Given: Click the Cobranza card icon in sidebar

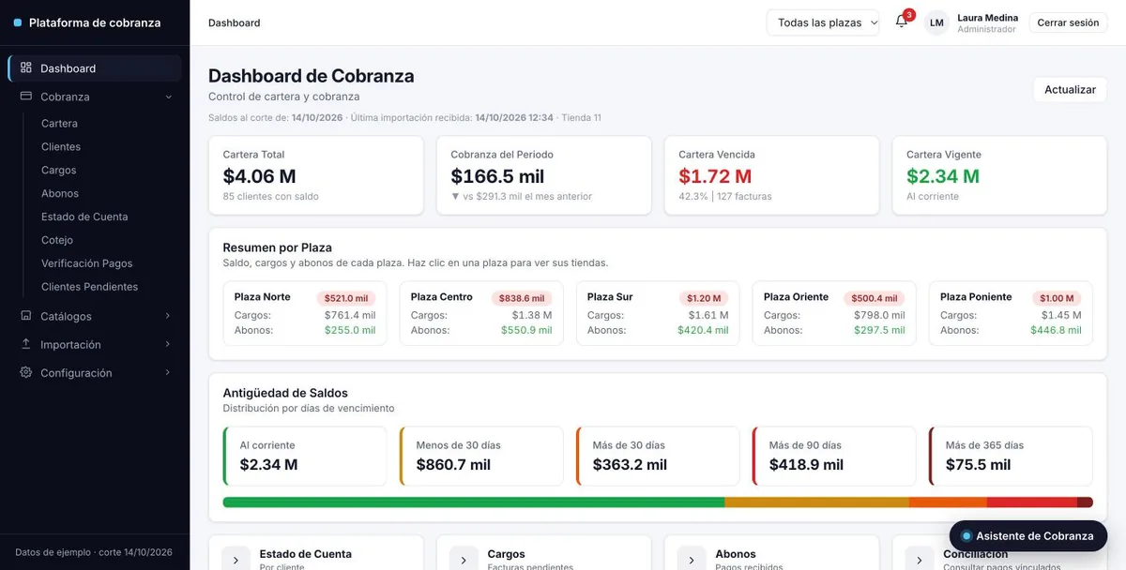Looking at the screenshot, I should point(26,96).
